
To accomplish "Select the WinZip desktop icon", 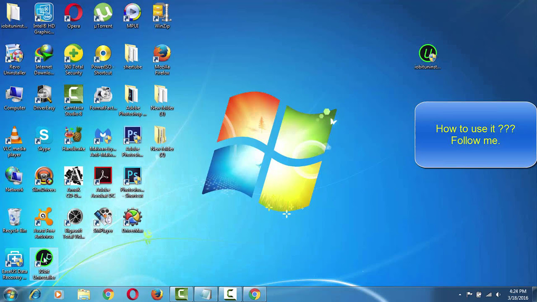I will click(x=162, y=16).
